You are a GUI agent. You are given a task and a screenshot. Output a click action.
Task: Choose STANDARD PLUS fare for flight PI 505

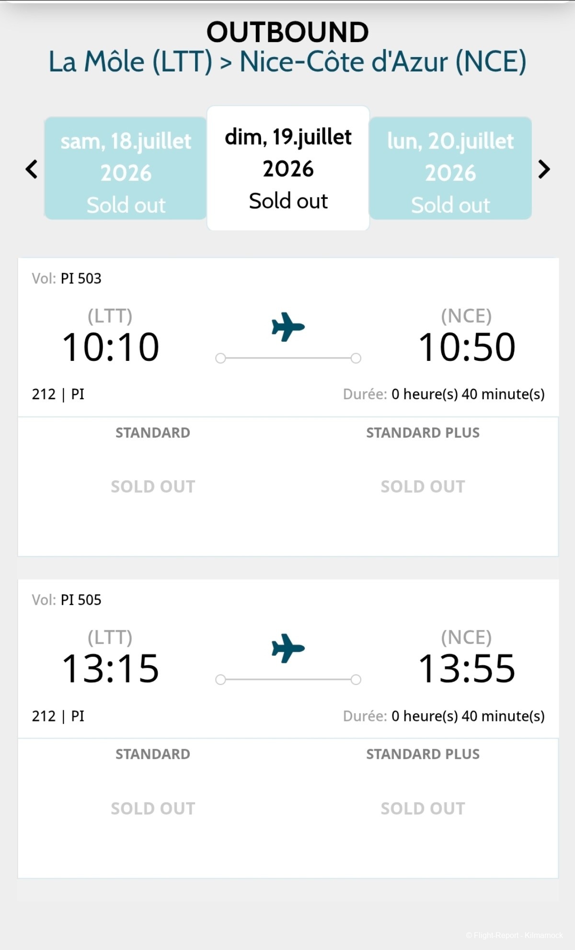[423, 808]
